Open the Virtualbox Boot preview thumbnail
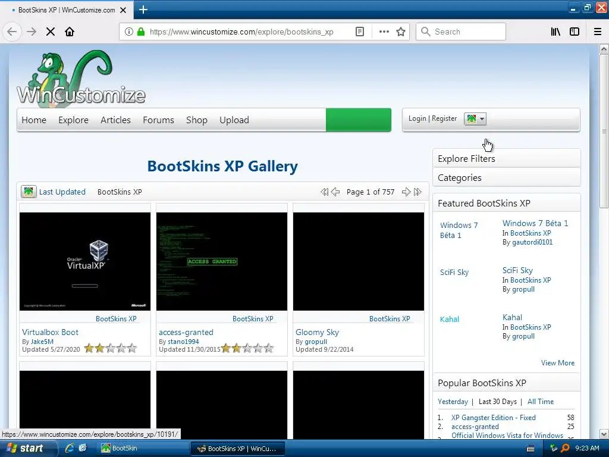The width and height of the screenshot is (609, 457). point(85,261)
